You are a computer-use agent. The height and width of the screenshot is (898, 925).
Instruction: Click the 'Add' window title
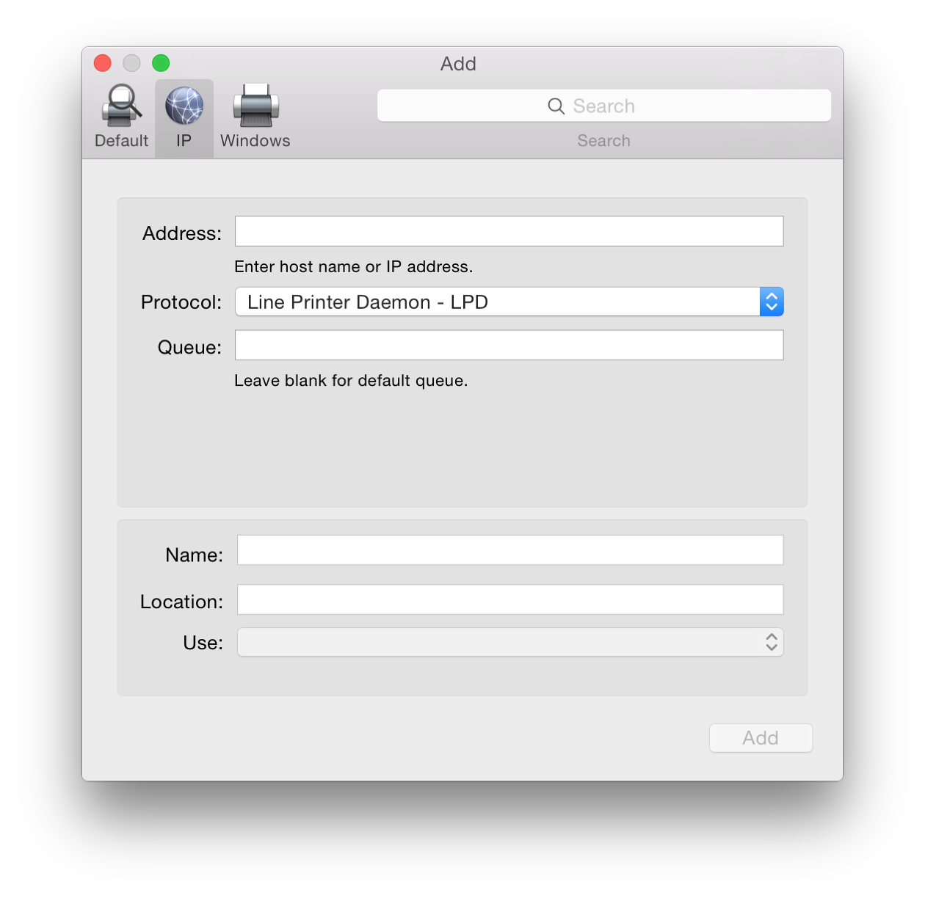click(458, 64)
